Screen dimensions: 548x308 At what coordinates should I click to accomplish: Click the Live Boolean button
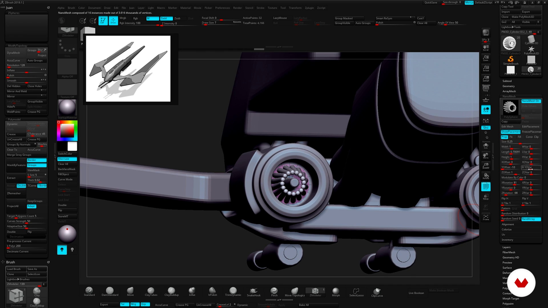416,293
